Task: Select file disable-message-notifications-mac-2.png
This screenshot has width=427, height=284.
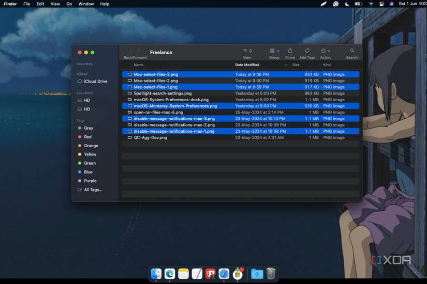Action: [x=241, y=125]
